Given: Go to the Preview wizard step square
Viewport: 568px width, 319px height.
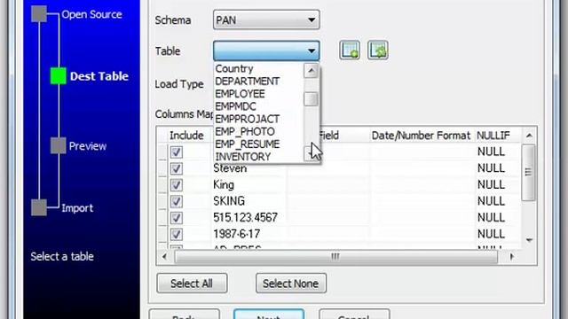Looking at the screenshot, I should click(x=58, y=145).
